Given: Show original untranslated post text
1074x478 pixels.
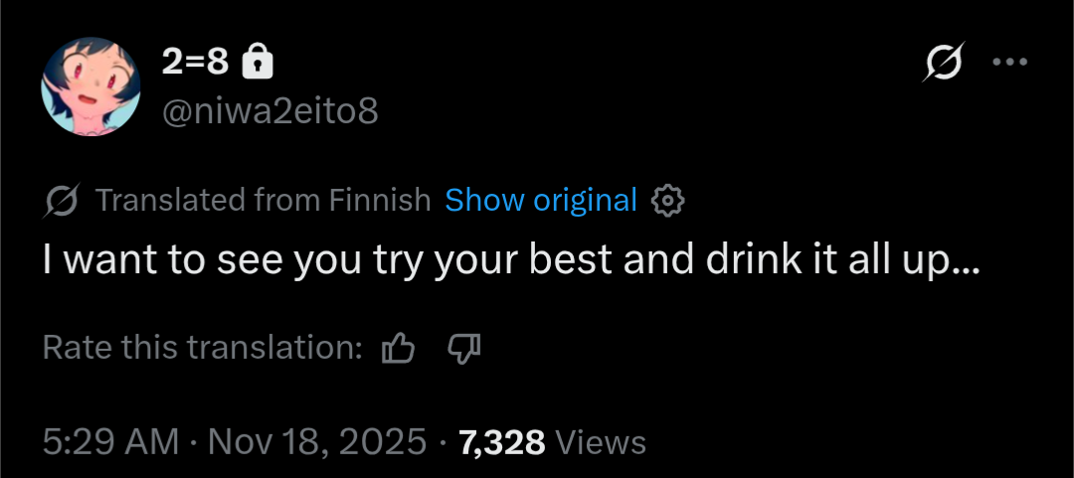Looking at the screenshot, I should (540, 201).
